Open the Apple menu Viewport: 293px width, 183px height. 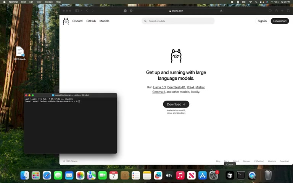pos(4,2)
